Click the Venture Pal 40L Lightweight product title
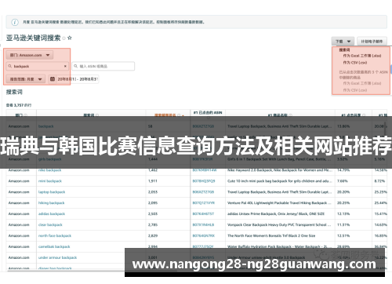 279,203
